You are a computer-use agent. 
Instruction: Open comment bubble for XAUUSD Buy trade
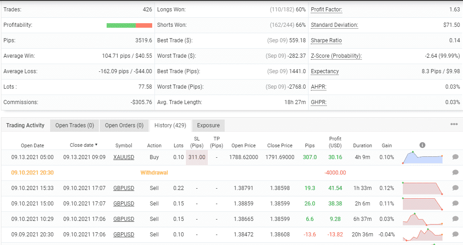tap(455, 157)
